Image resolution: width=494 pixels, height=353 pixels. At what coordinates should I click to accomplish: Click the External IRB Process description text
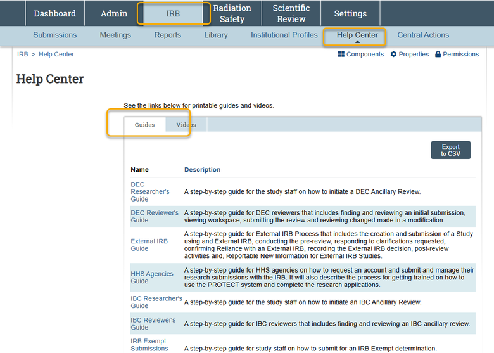(x=329, y=245)
